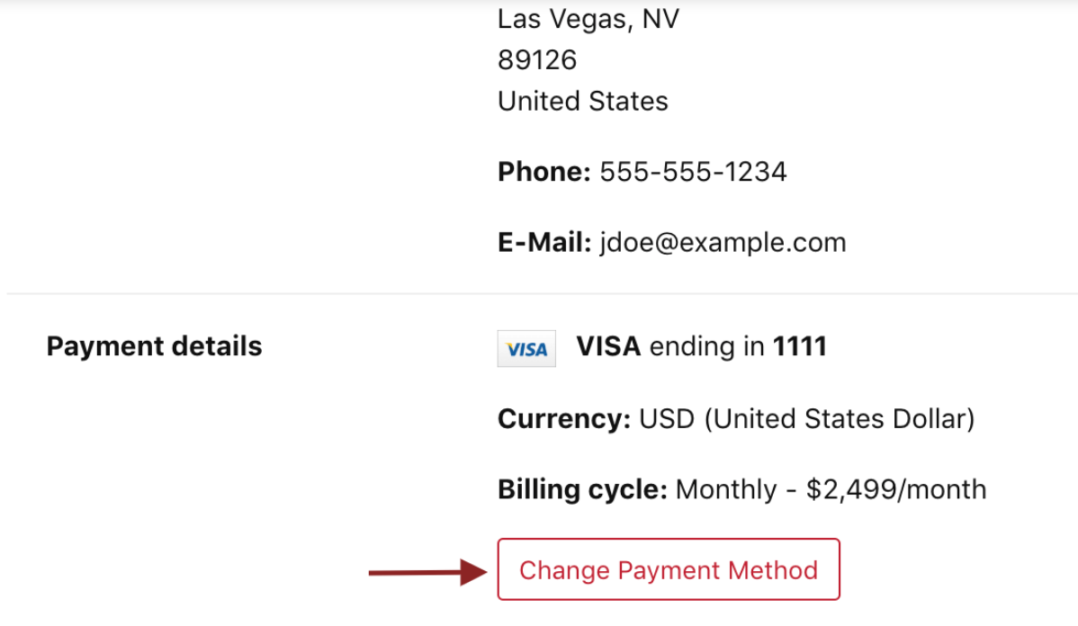The height and width of the screenshot is (626, 1078).
Task: Click the word Monthly in billing cycle
Action: [x=726, y=489]
